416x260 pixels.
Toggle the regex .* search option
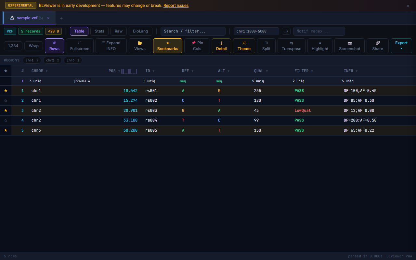click(x=286, y=31)
